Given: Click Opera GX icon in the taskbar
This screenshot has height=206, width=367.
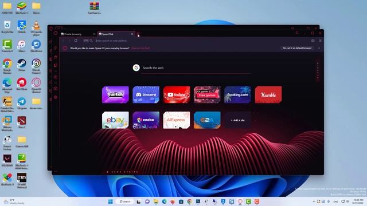Looking at the screenshot, I should click(x=240, y=201).
